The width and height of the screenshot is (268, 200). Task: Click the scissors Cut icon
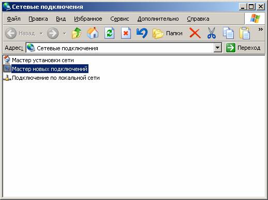click(x=212, y=33)
